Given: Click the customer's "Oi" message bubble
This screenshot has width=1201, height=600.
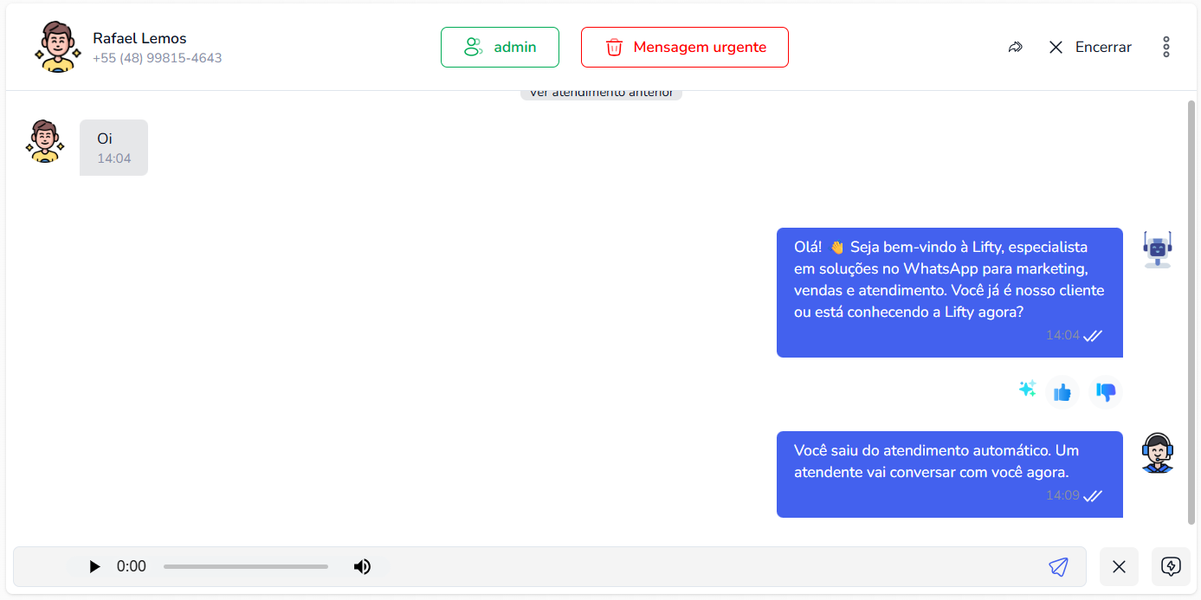Looking at the screenshot, I should 113,147.
